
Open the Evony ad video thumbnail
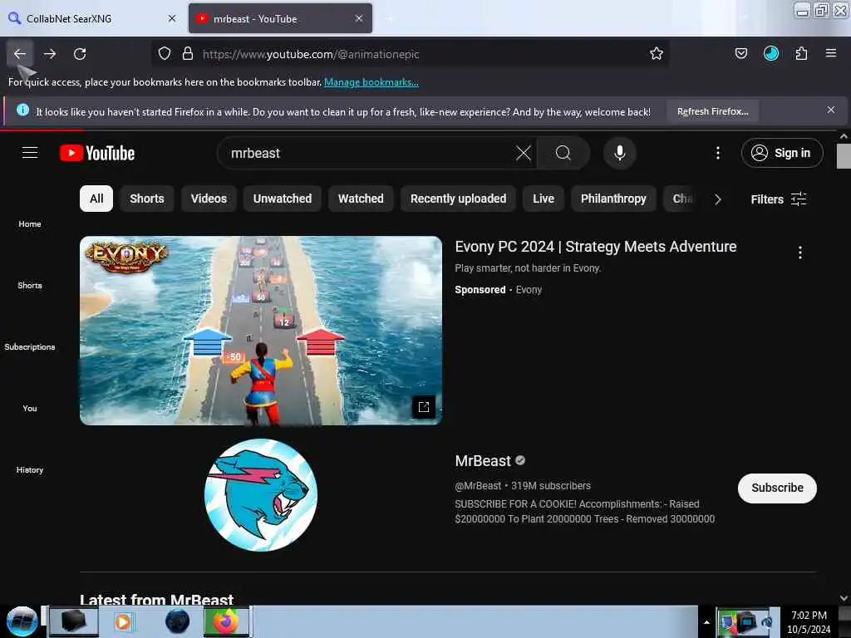[x=260, y=330]
